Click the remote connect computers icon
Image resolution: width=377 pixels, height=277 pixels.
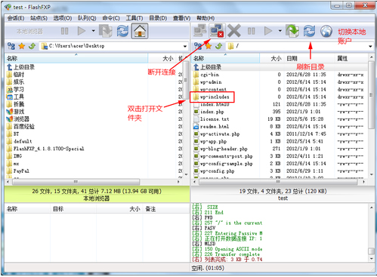(200, 31)
